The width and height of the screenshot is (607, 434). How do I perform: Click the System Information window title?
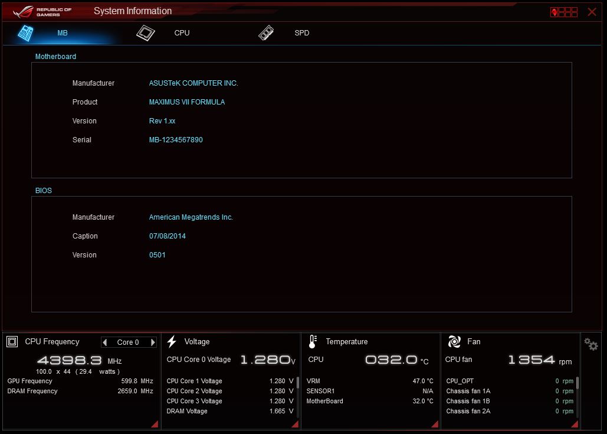pyautogui.click(x=133, y=11)
